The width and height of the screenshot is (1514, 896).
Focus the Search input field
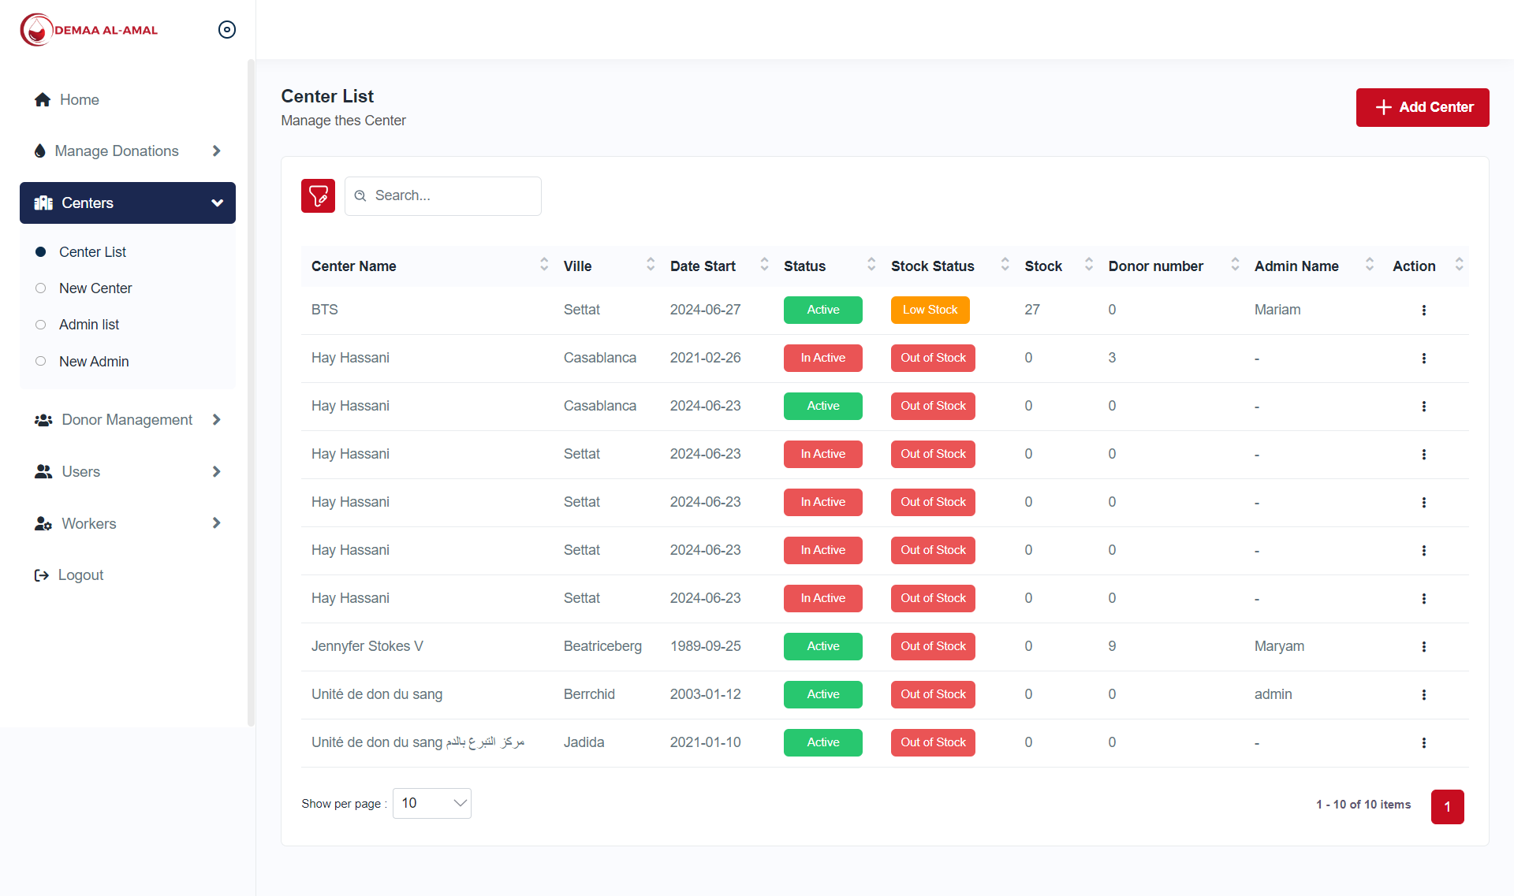443,196
